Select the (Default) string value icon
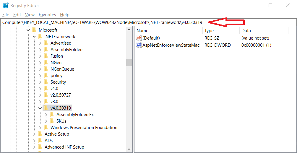The image size is (297, 153). click(x=139, y=38)
